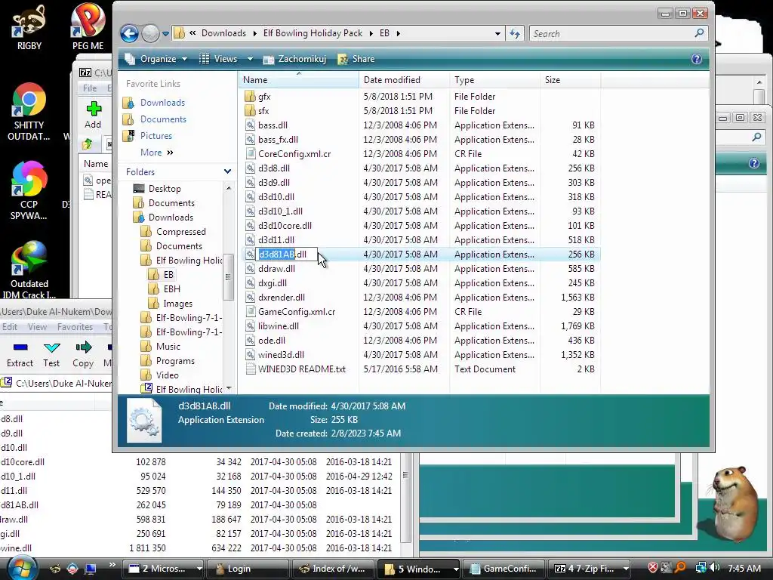Click the Windows Start orb
This screenshot has width=773, height=580.
[x=22, y=568]
